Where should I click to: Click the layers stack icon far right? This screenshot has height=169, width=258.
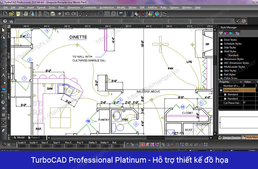tap(244, 21)
